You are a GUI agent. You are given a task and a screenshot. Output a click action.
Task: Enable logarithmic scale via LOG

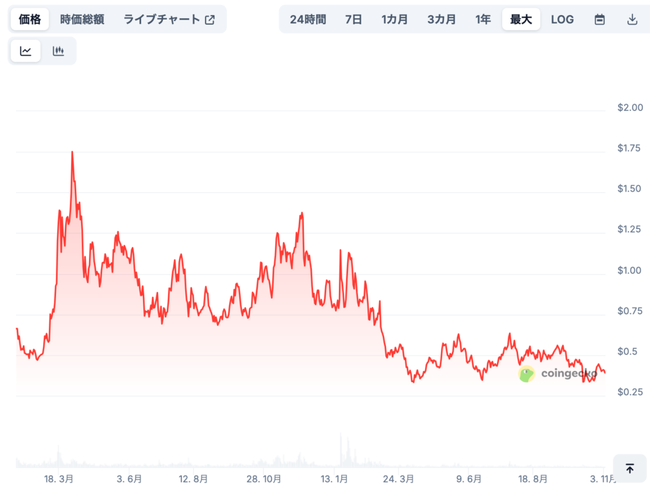[562, 19]
